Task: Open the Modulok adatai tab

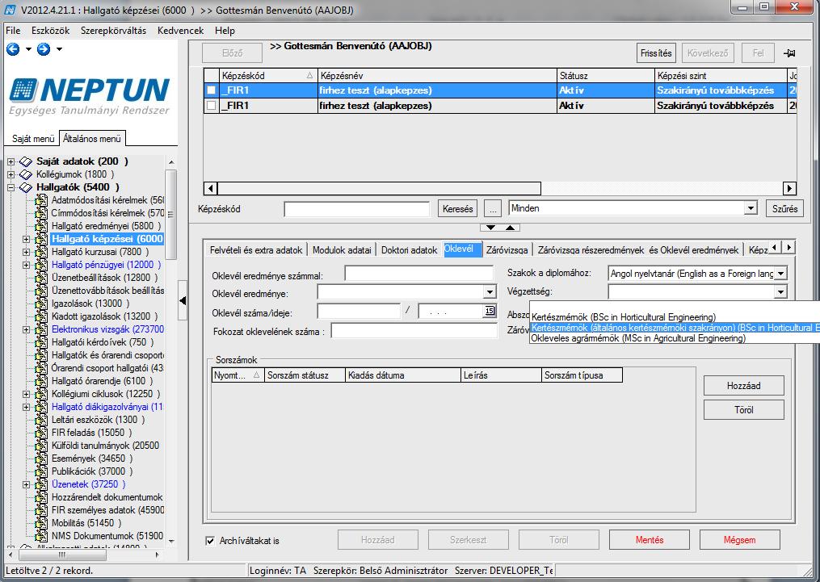Action: coord(342,250)
